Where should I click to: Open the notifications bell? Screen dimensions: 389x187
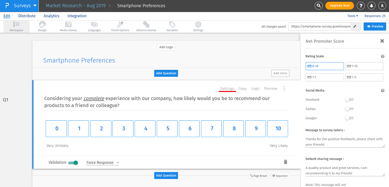click(371, 6)
